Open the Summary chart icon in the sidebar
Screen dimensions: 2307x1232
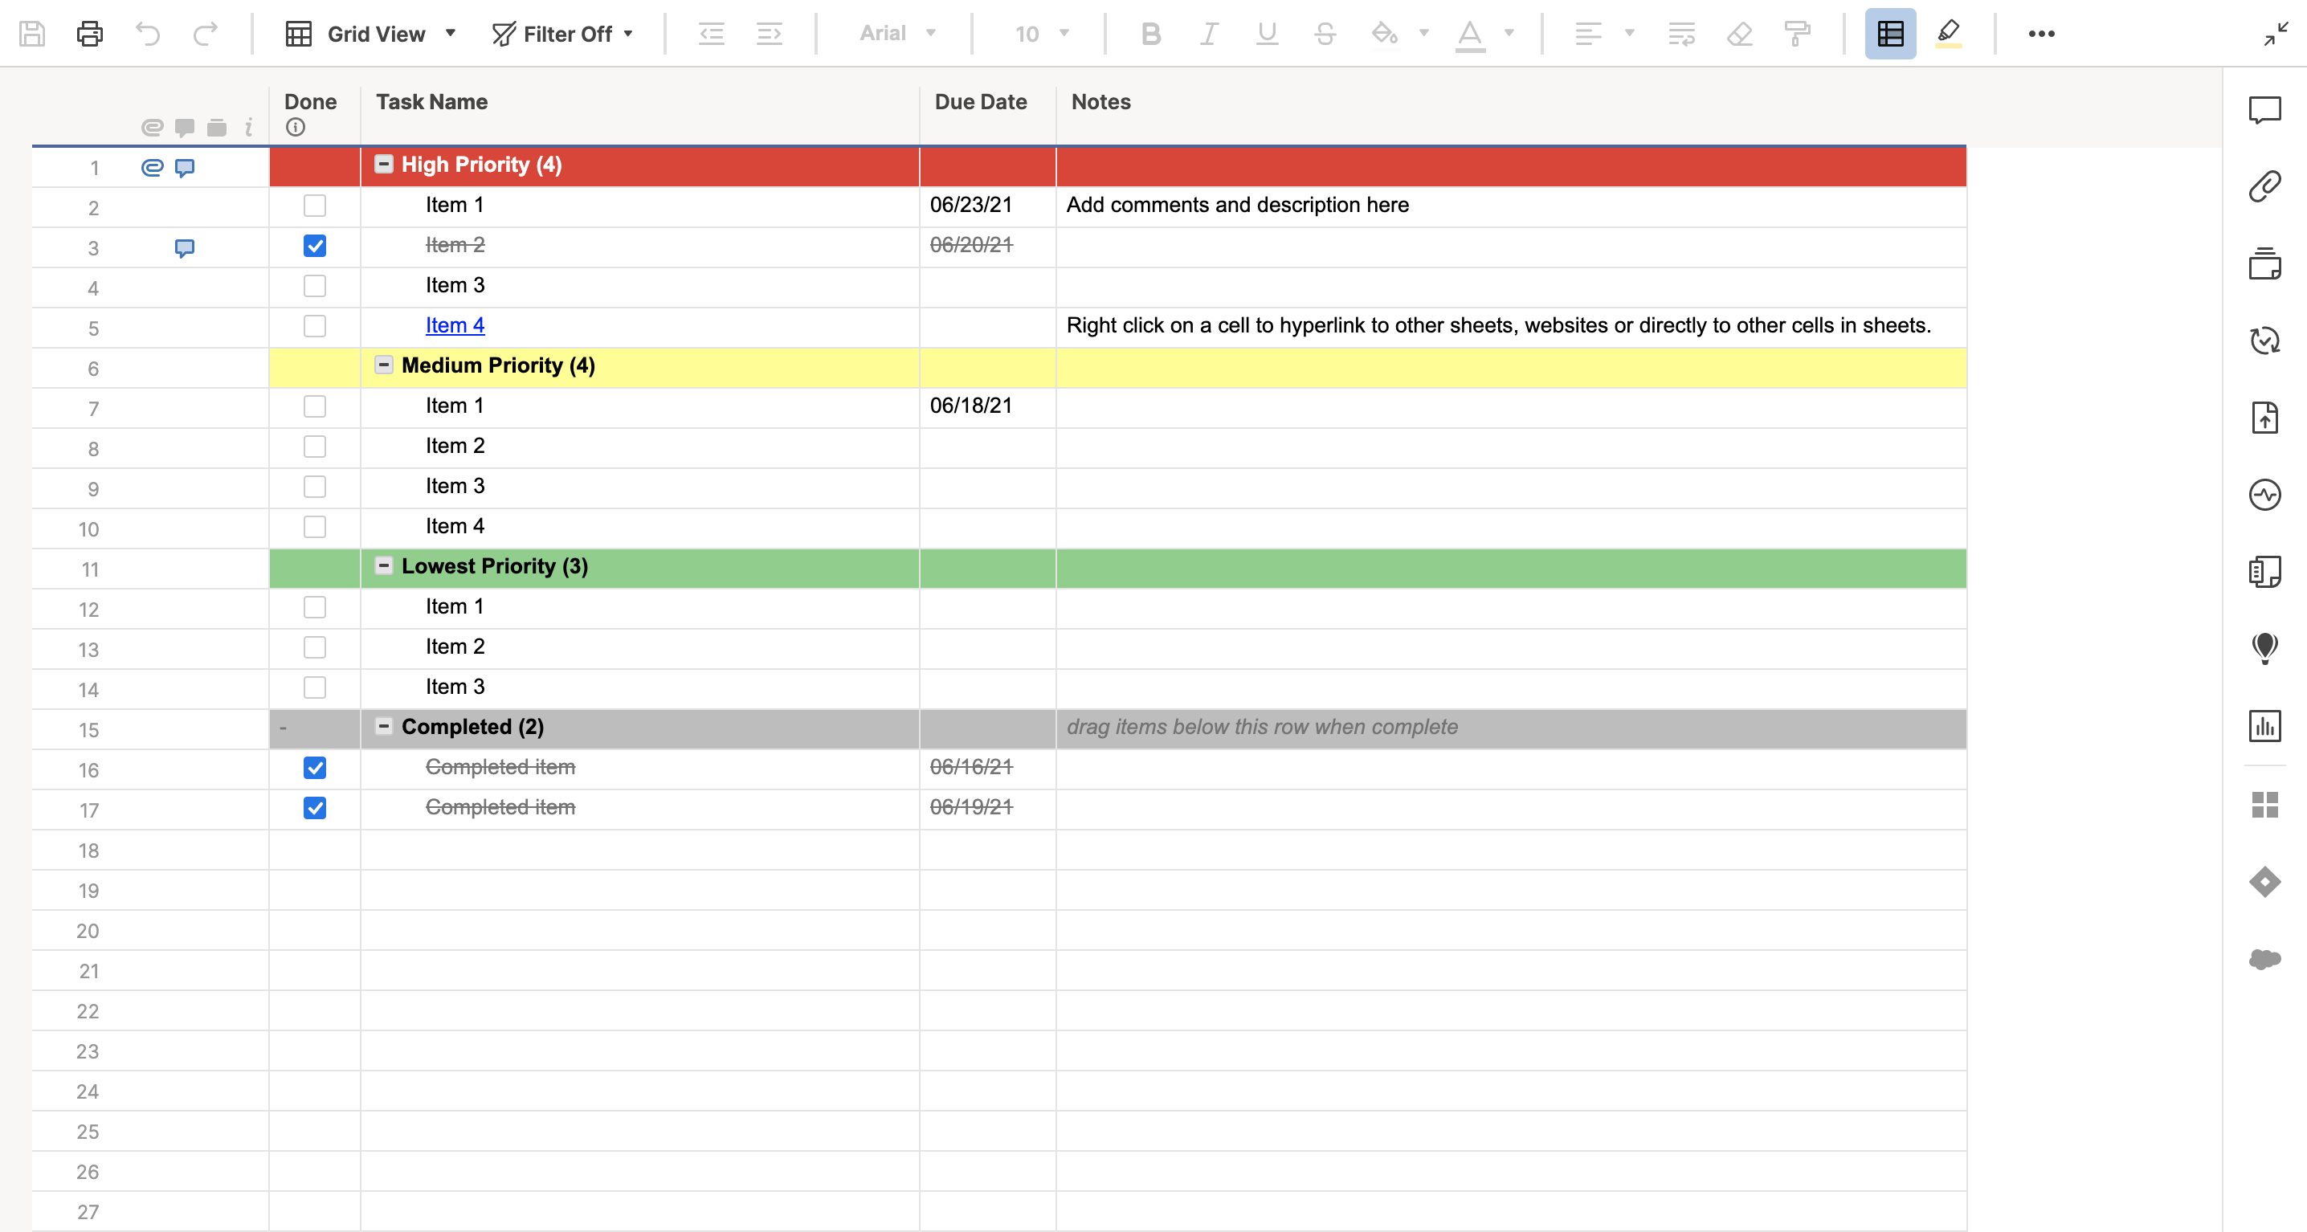pos(2264,725)
